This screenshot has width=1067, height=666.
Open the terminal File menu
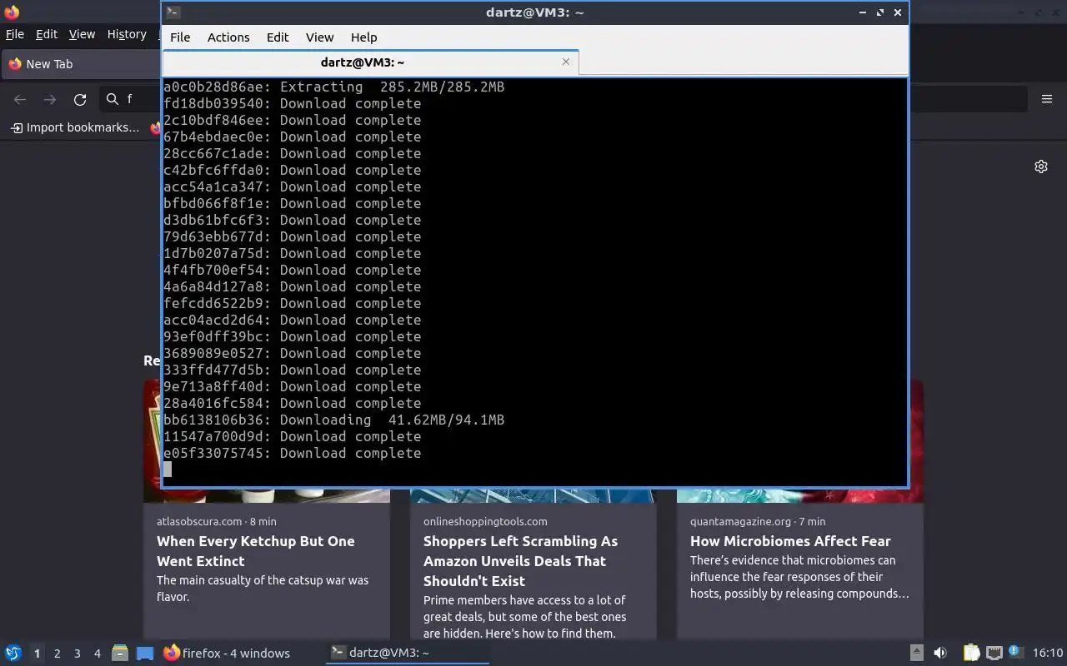pos(180,37)
